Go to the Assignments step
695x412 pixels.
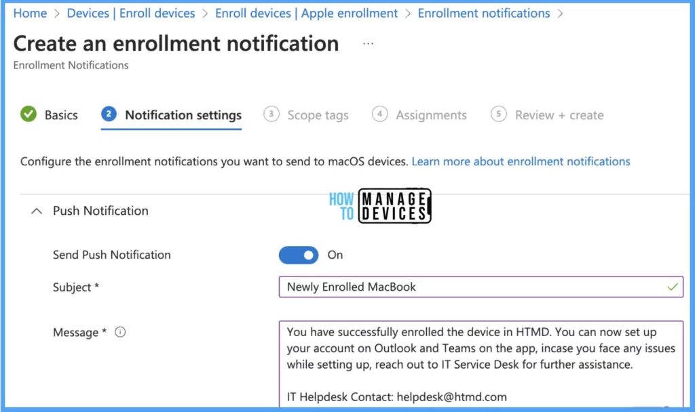[431, 115]
